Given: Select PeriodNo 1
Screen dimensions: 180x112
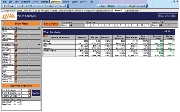Looking at the screenshot, I should pyautogui.click(x=88, y=25).
